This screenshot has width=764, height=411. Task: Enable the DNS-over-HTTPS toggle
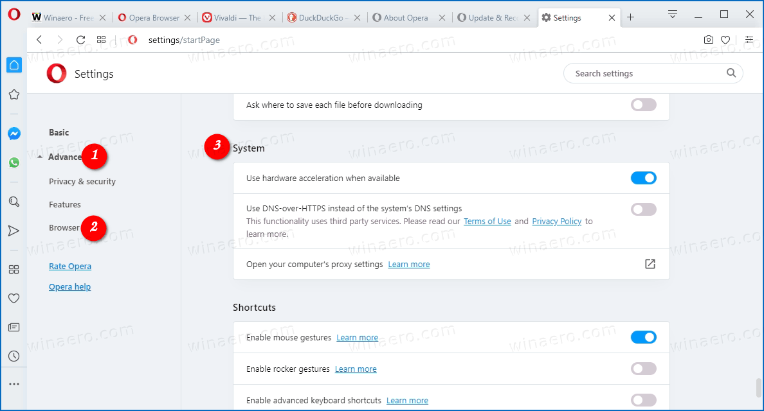pos(643,209)
